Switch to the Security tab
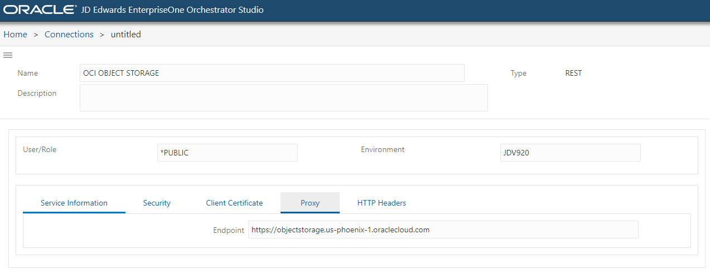This screenshot has width=710, height=278. (157, 203)
